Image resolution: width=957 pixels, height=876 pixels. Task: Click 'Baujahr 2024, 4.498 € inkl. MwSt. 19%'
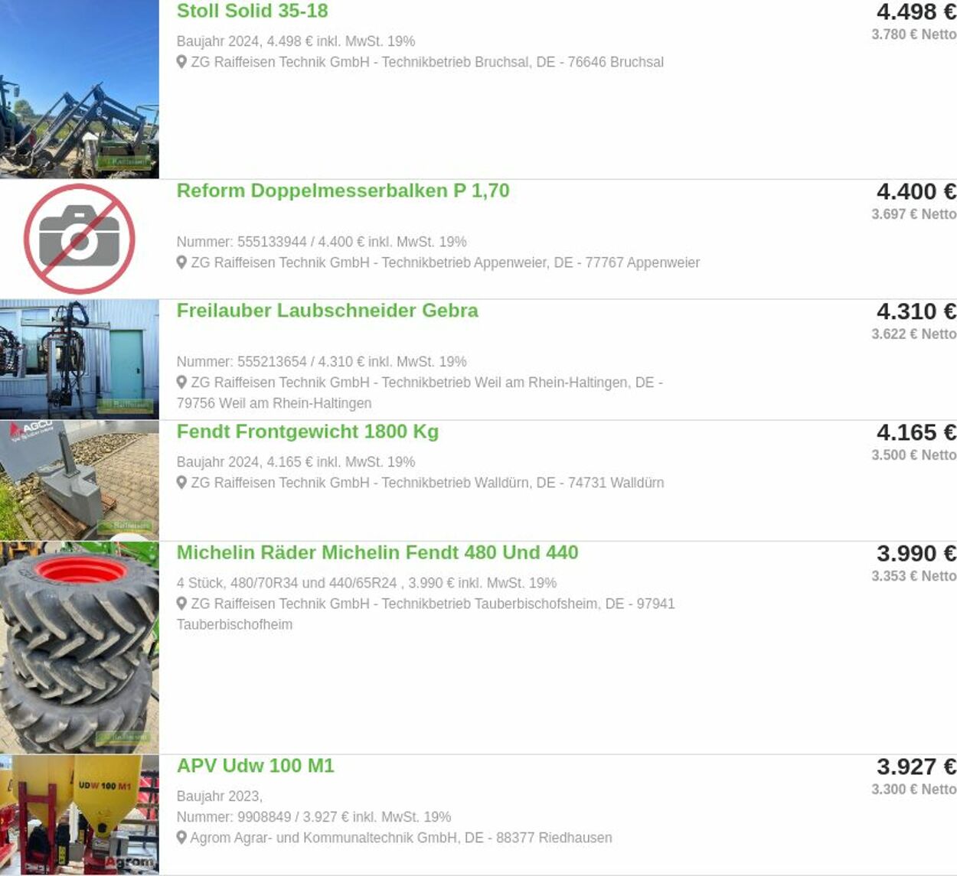click(296, 41)
